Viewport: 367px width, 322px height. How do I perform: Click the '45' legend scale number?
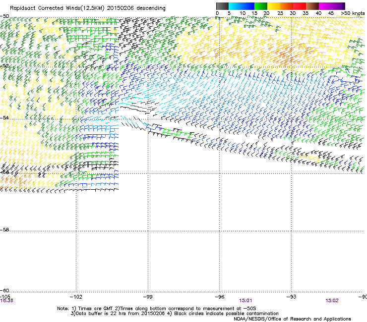point(331,13)
